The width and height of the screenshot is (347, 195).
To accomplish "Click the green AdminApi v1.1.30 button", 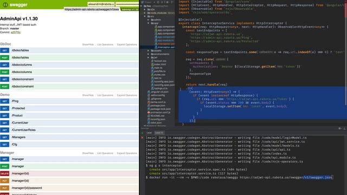I will click(x=130, y=9).
